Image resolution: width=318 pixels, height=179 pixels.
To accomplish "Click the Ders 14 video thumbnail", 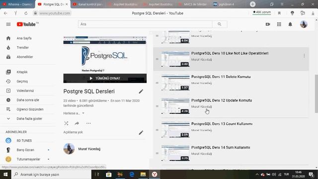I will 175,153.
